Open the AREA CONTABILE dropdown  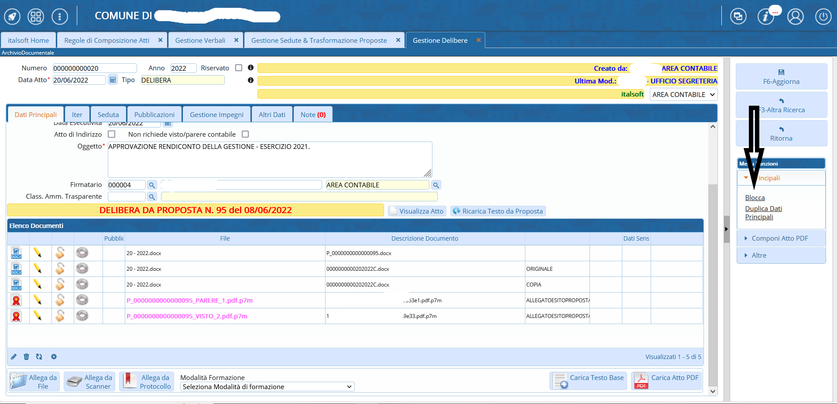683,95
